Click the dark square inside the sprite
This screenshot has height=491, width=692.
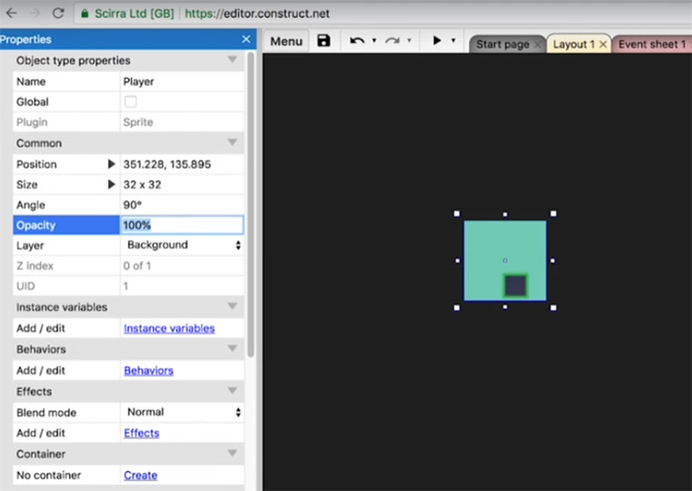point(515,286)
